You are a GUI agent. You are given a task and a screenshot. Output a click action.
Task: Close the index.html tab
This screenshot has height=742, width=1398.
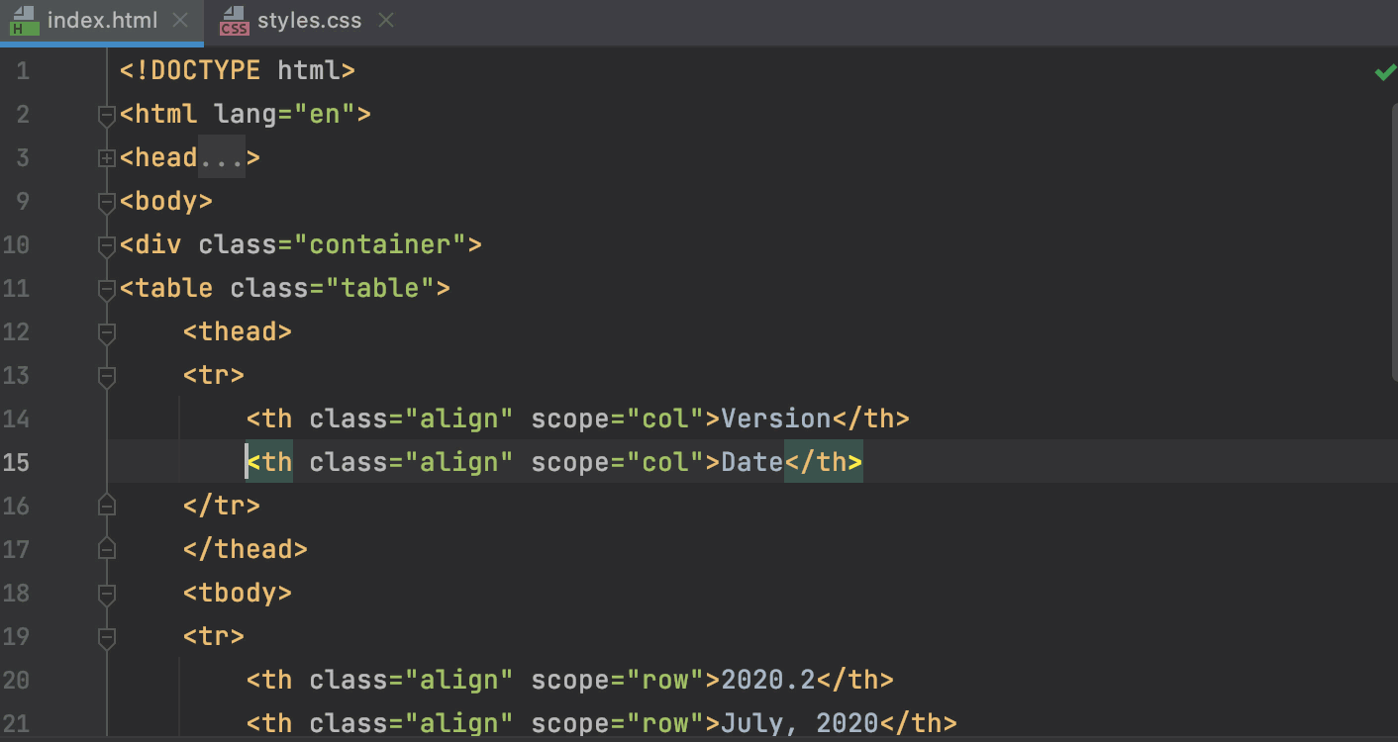pos(180,18)
